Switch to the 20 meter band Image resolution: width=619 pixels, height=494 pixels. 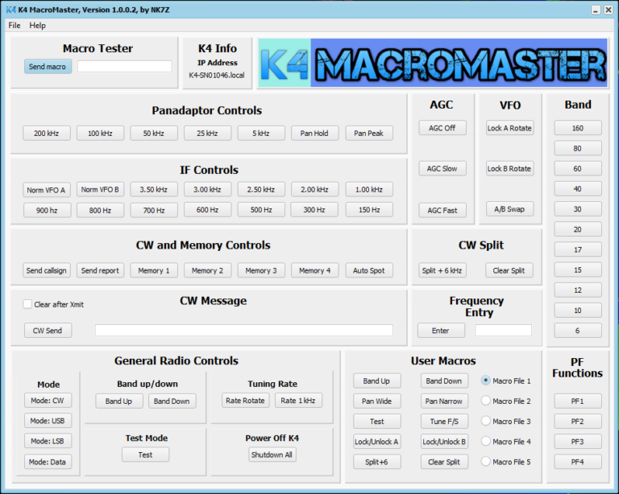coord(578,229)
